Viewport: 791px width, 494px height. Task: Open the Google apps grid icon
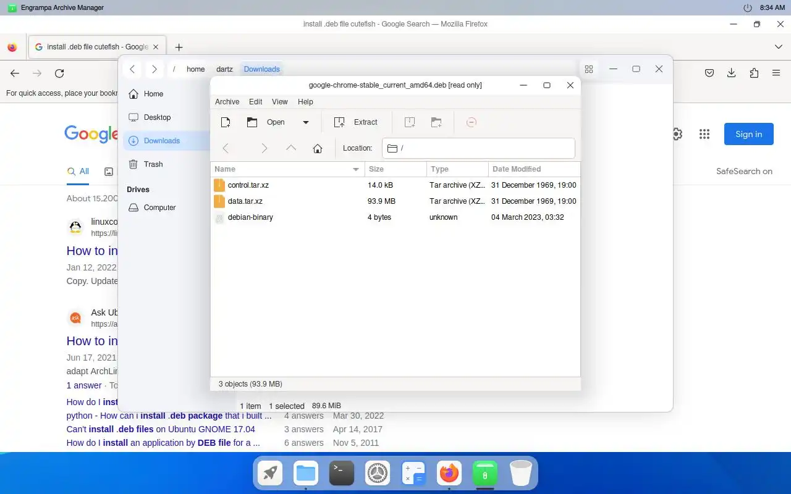coord(704,134)
